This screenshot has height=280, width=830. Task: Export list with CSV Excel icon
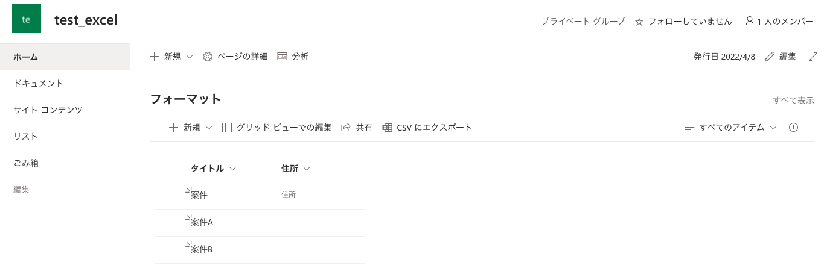388,128
